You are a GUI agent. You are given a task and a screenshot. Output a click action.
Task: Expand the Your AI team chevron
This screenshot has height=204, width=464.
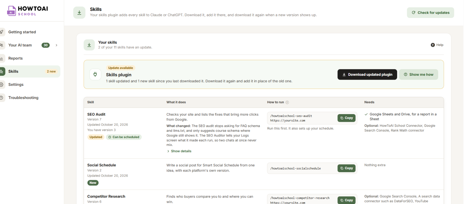point(57,45)
